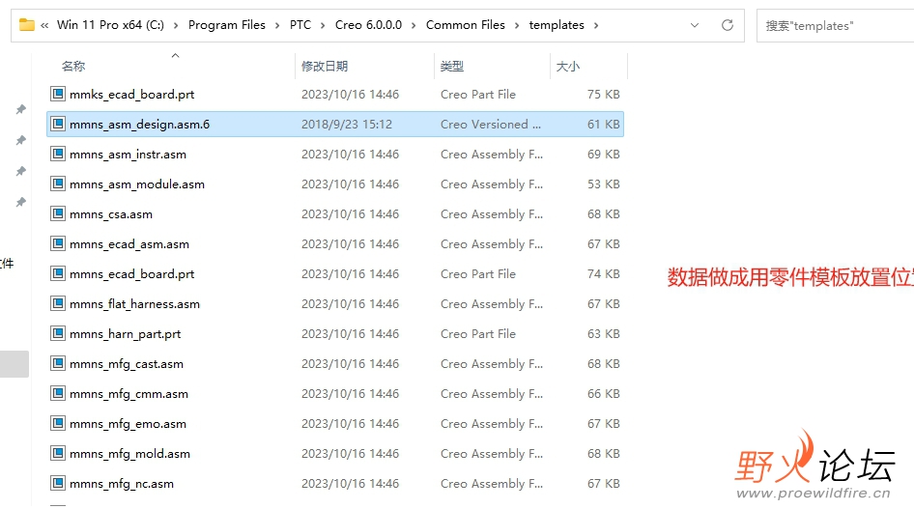Viewport: 914px width, 509px height.
Task: Click icon of mmns_ecad_board.prt file
Action: pos(58,273)
